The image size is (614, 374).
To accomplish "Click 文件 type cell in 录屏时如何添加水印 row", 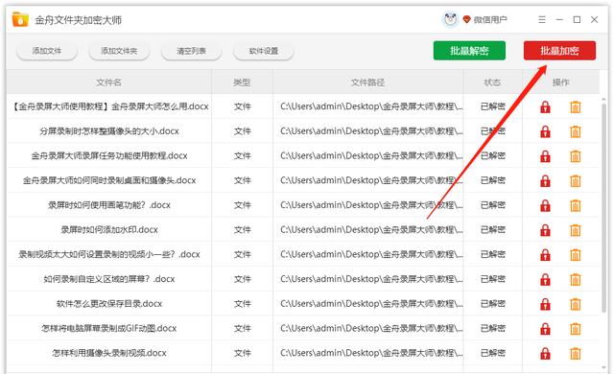I will (x=243, y=229).
